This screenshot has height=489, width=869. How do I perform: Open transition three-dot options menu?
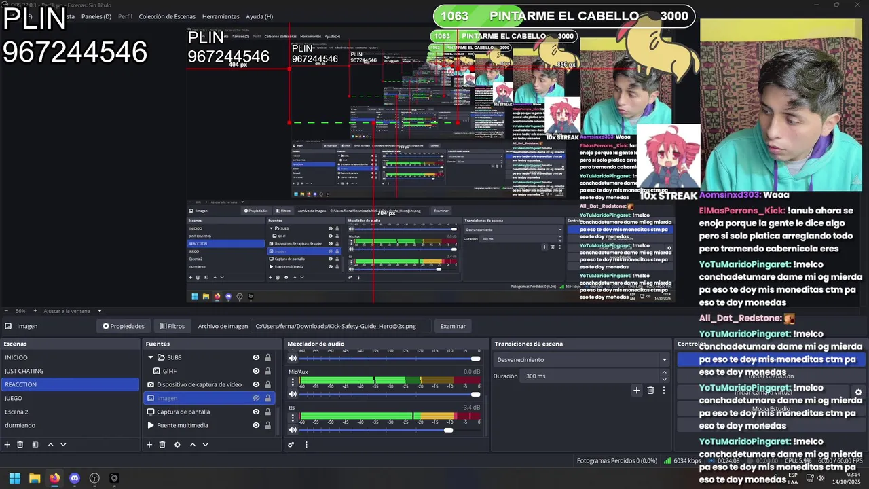[664, 391]
